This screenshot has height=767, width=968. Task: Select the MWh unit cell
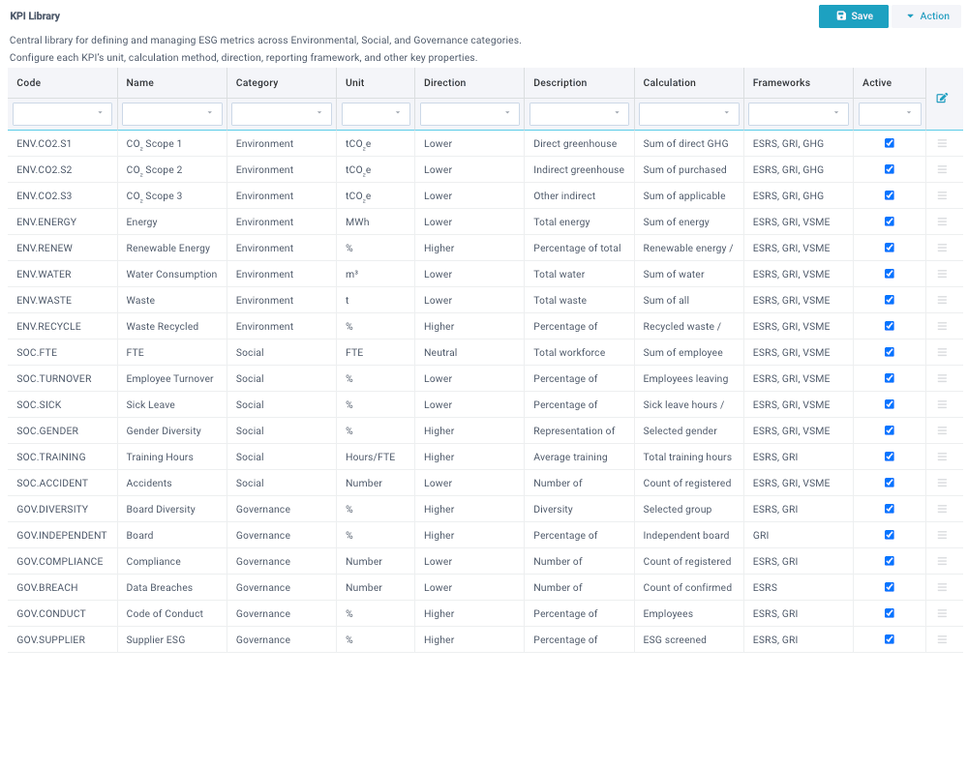(x=376, y=221)
